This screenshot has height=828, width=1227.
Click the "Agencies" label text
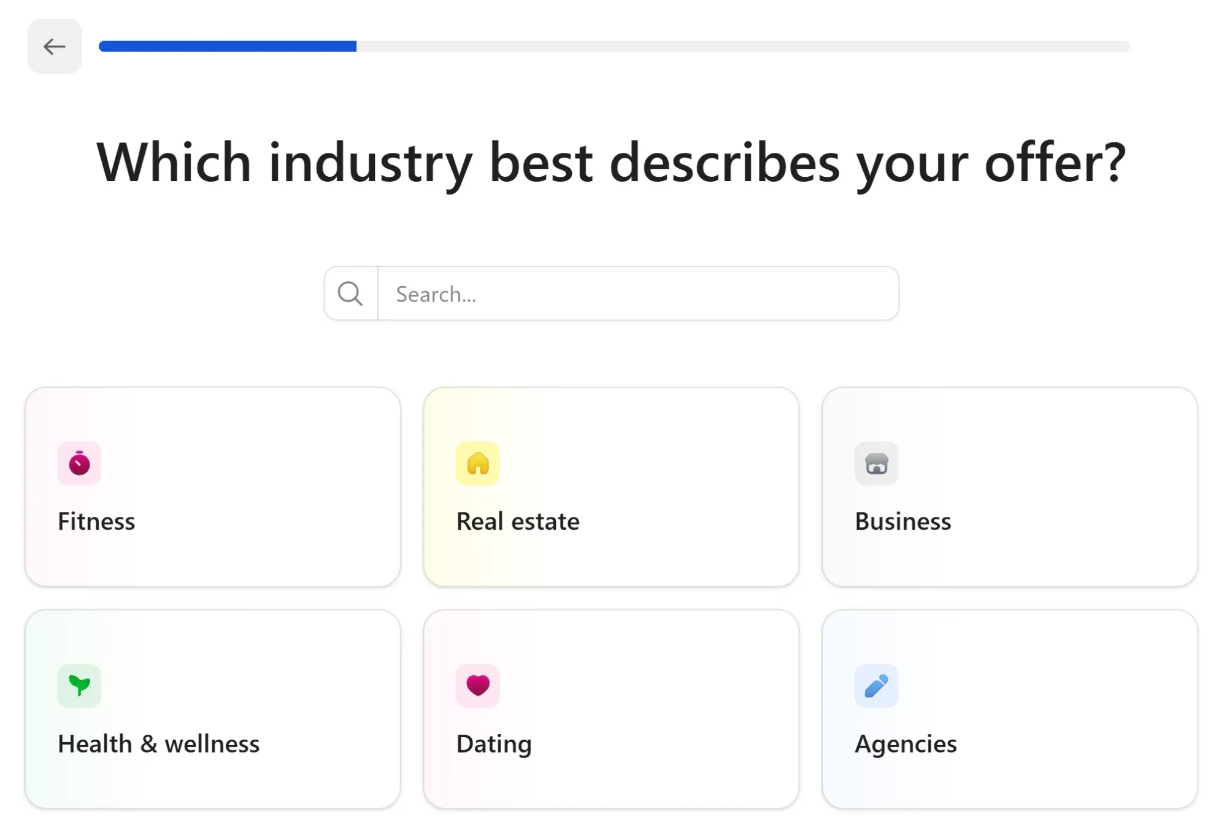coord(906,744)
